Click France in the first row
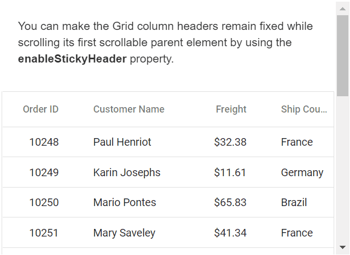Image resolution: width=350 pixels, height=255 pixels. click(297, 142)
